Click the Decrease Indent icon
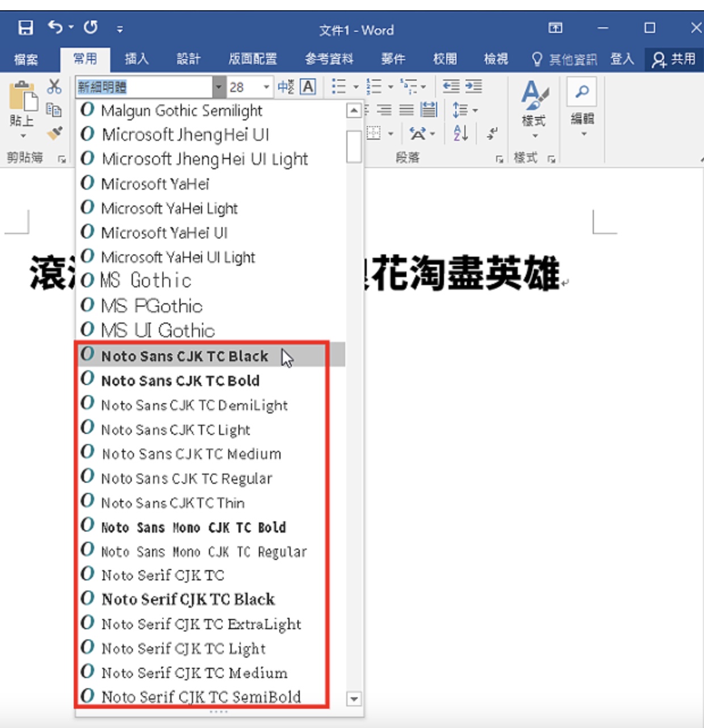Image resolution: width=704 pixels, height=728 pixels. (451, 86)
